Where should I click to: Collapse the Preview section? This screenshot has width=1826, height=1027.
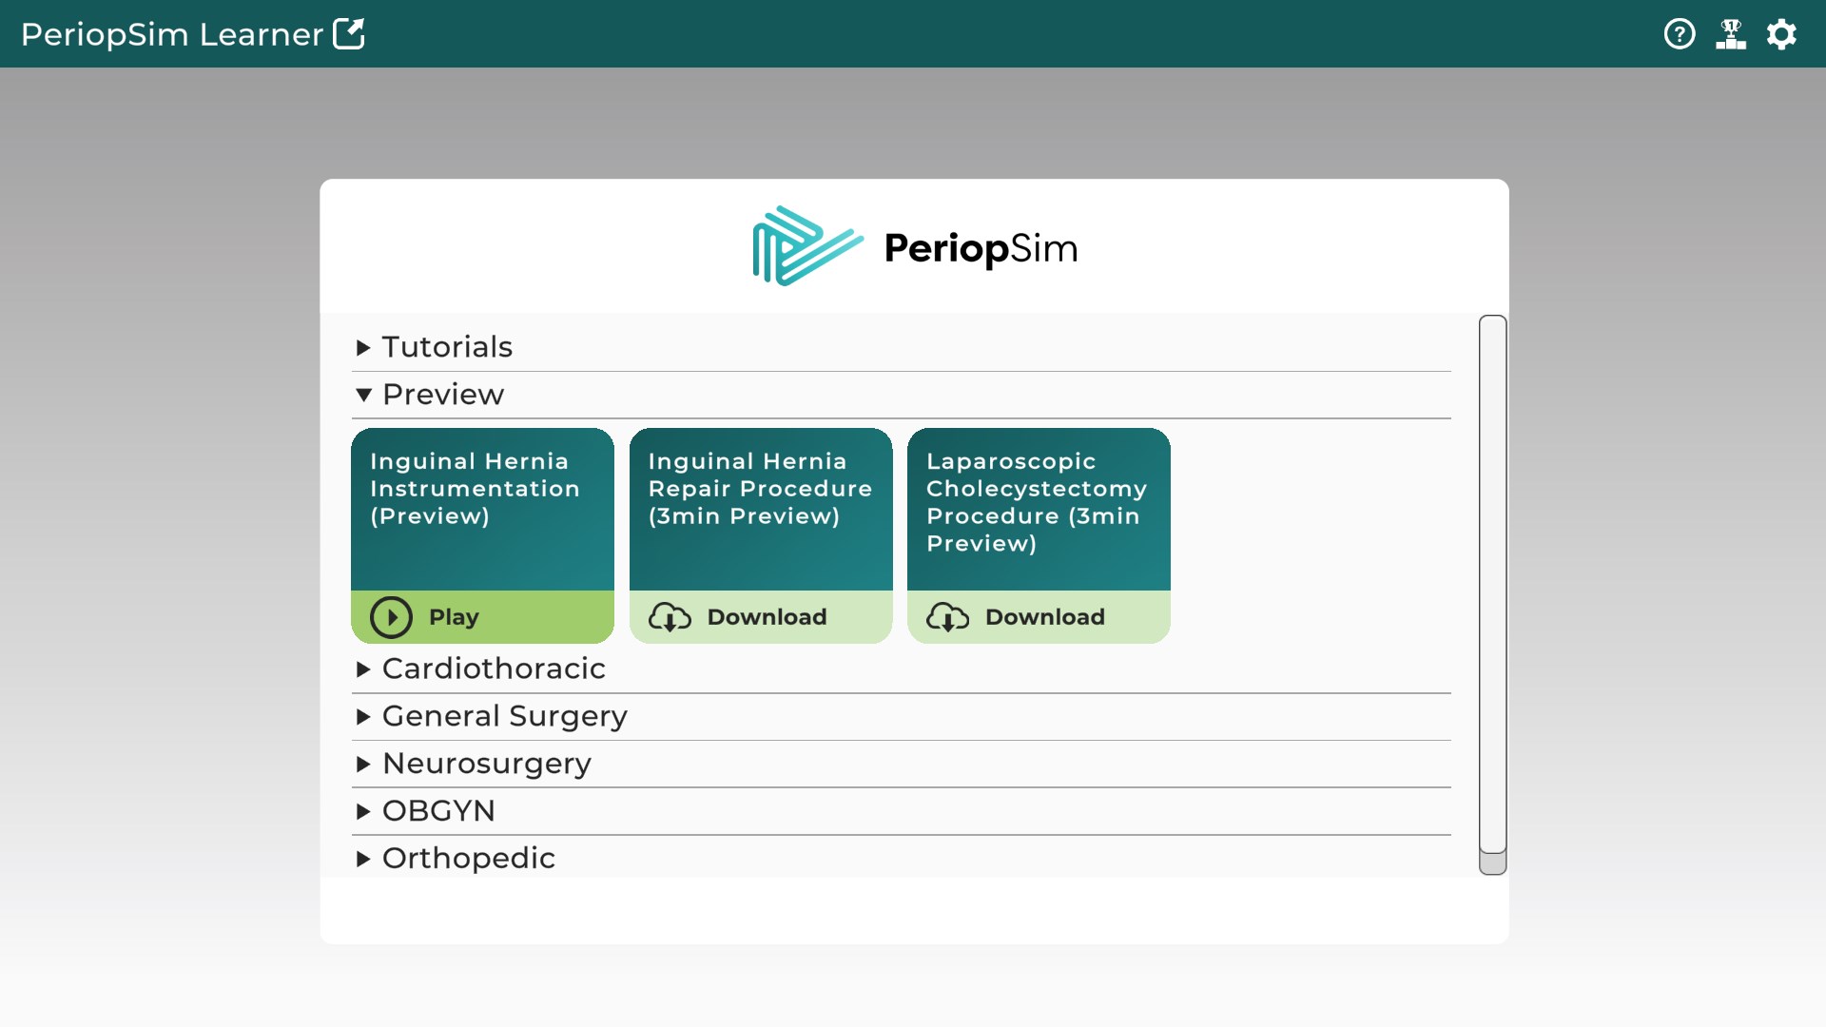coord(442,395)
